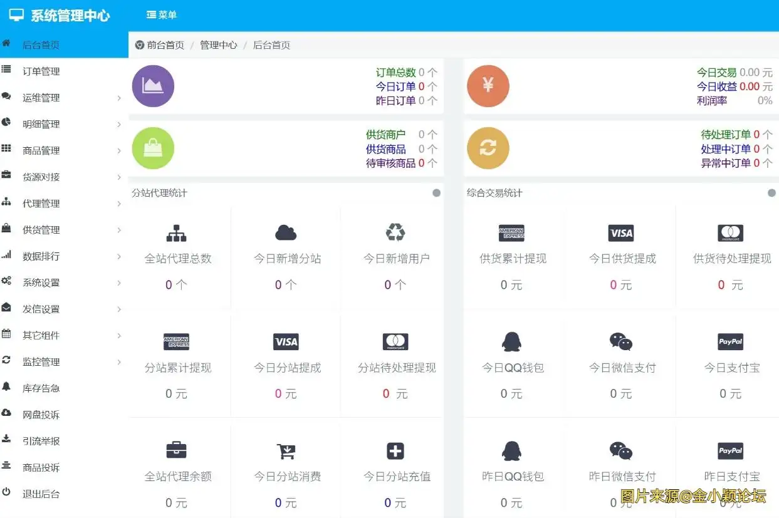Toggle the gray dot on 分站代理统计 panel
The image size is (779, 518).
tap(437, 193)
